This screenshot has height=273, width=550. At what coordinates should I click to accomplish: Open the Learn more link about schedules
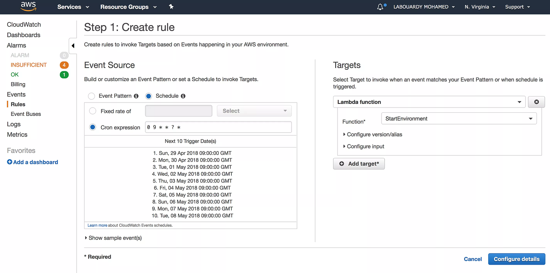[97, 226]
